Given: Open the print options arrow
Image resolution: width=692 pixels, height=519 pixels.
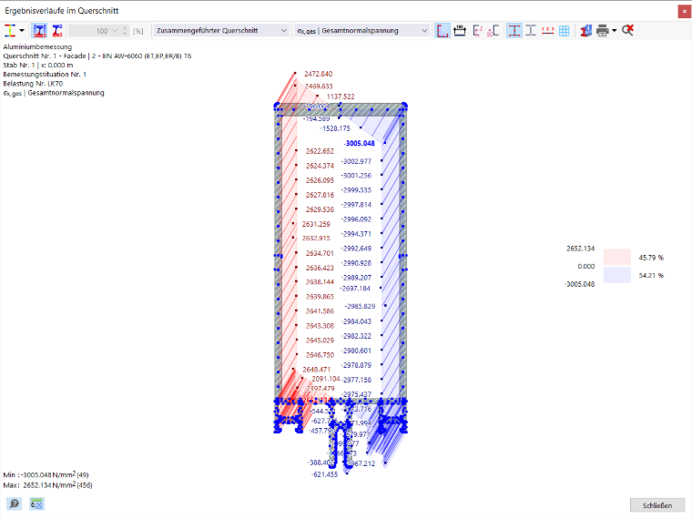Looking at the screenshot, I should pyautogui.click(x=615, y=30).
